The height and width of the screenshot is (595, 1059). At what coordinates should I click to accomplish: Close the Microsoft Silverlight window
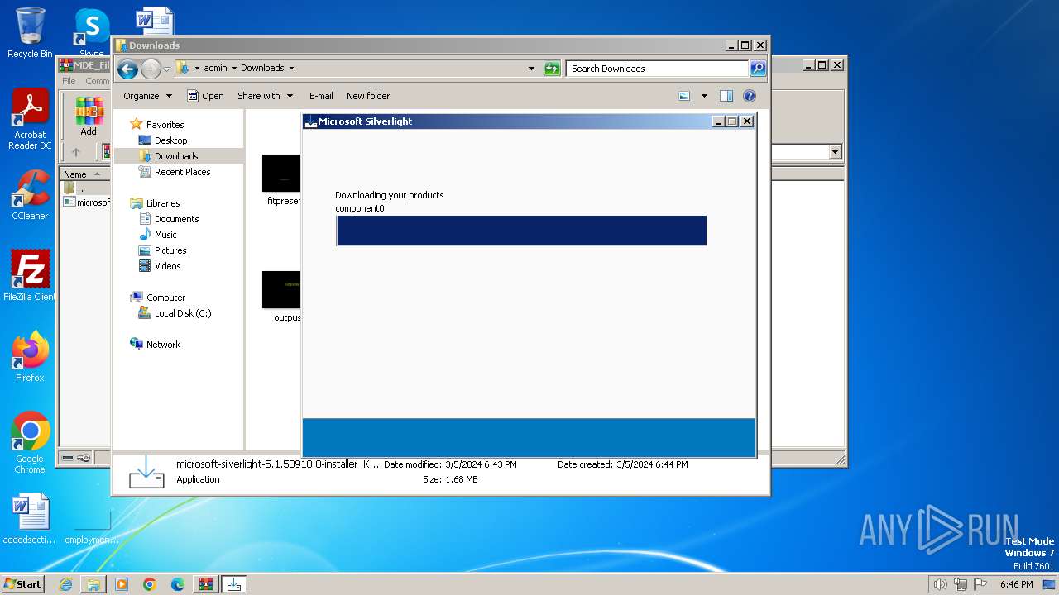[x=747, y=121]
